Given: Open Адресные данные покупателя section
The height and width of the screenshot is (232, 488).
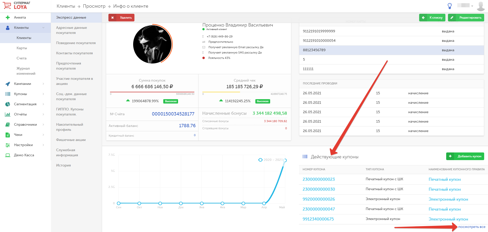Looking at the screenshot, I should coord(76,30).
